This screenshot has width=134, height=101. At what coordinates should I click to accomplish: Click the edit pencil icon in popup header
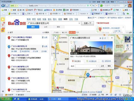pyautogui.click(x=105, y=38)
